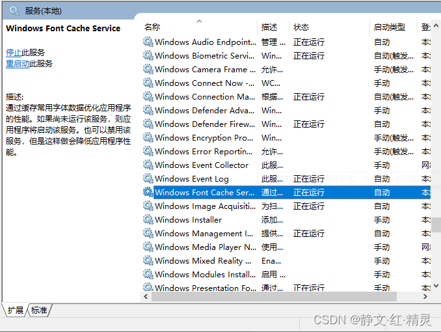This screenshot has height=332, width=441.
Task: Click the gear icon for Windows Management Instrumentation
Action: (x=148, y=233)
